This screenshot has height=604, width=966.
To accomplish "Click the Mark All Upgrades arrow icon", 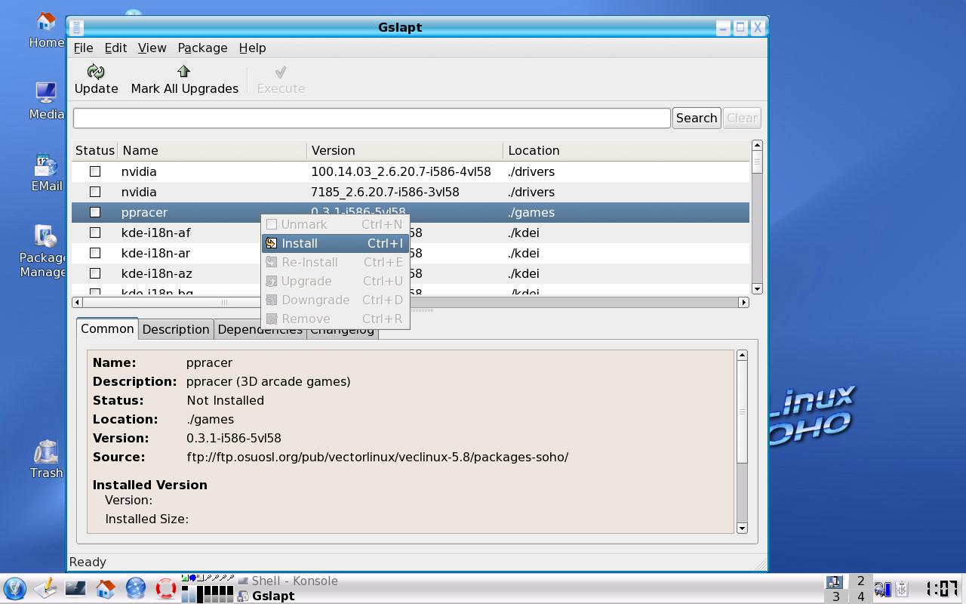I will click(183, 72).
